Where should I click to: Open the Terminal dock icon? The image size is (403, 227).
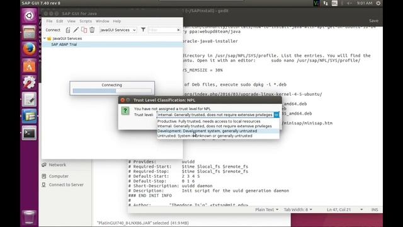pyautogui.click(x=29, y=133)
